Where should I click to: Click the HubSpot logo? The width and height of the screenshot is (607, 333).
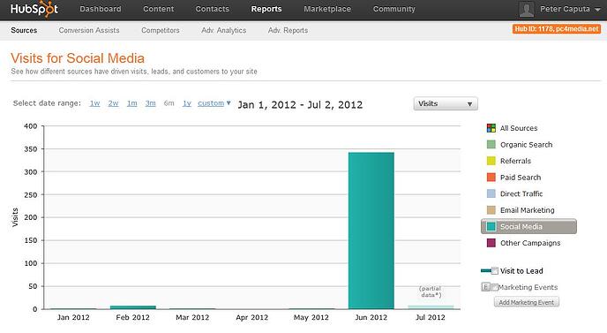34,9
